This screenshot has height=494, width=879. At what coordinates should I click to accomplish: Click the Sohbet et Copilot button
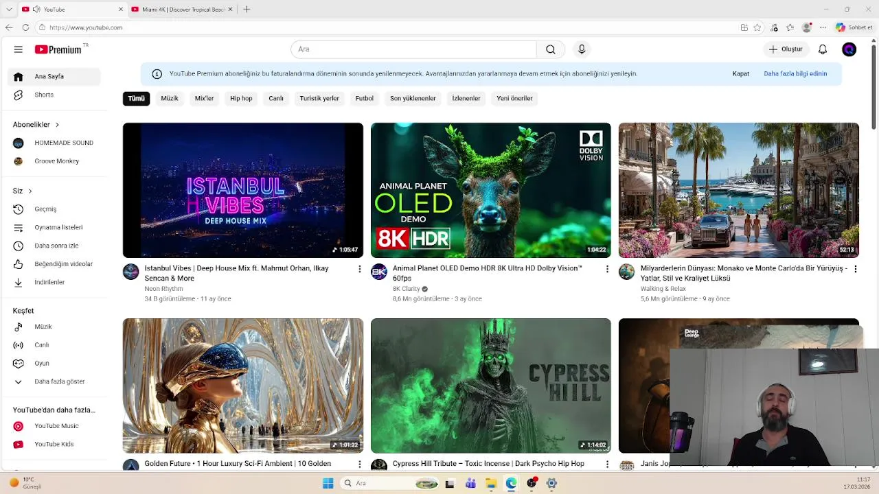click(854, 27)
